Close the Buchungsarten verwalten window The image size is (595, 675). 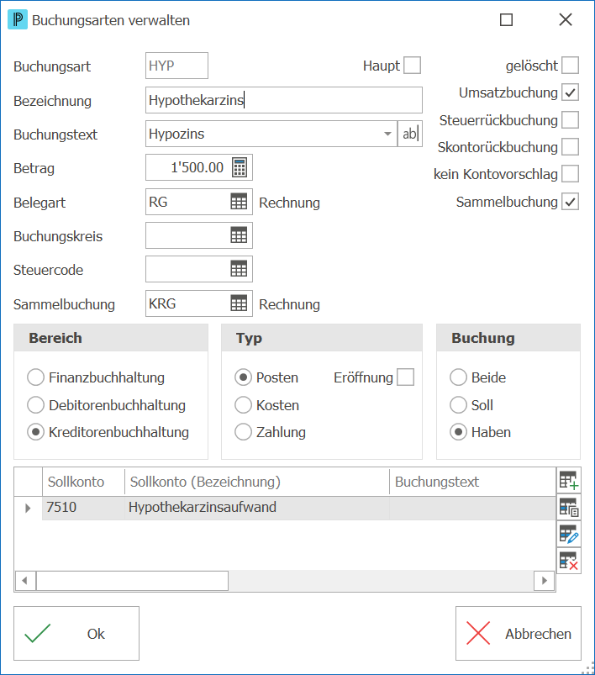pos(566,20)
